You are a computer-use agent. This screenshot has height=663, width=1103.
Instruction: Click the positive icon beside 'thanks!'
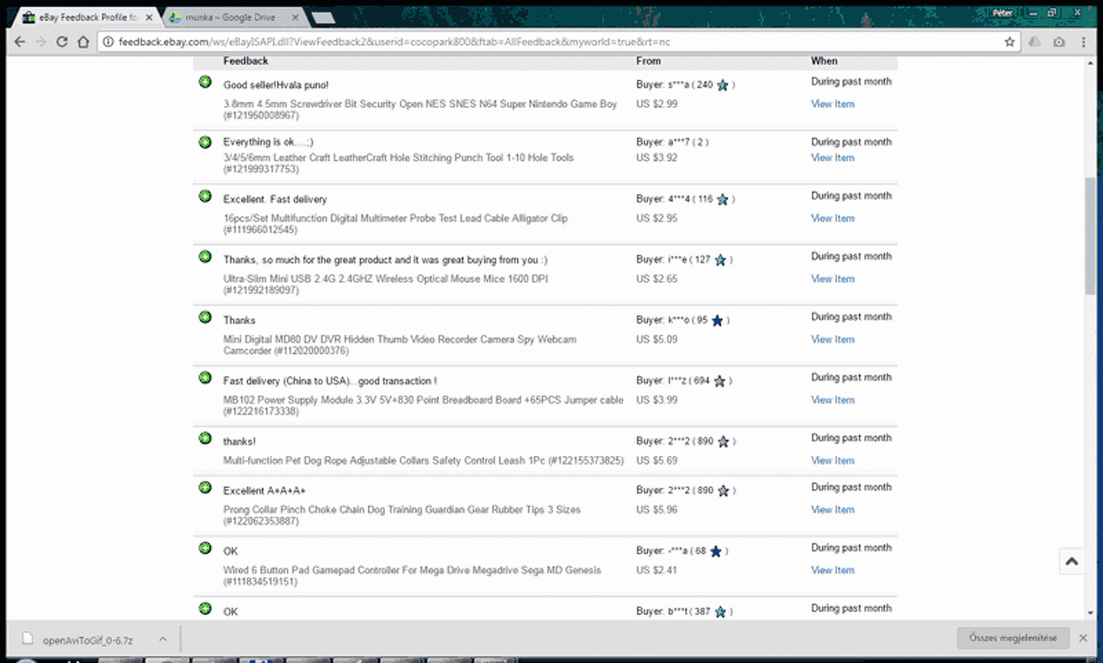(x=205, y=437)
